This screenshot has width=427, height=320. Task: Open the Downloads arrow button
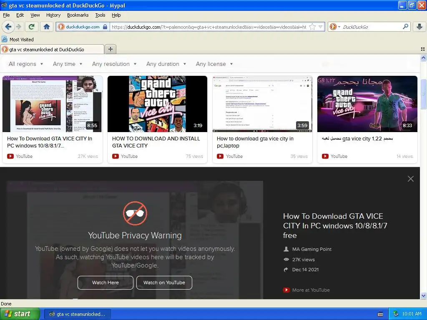[419, 27]
